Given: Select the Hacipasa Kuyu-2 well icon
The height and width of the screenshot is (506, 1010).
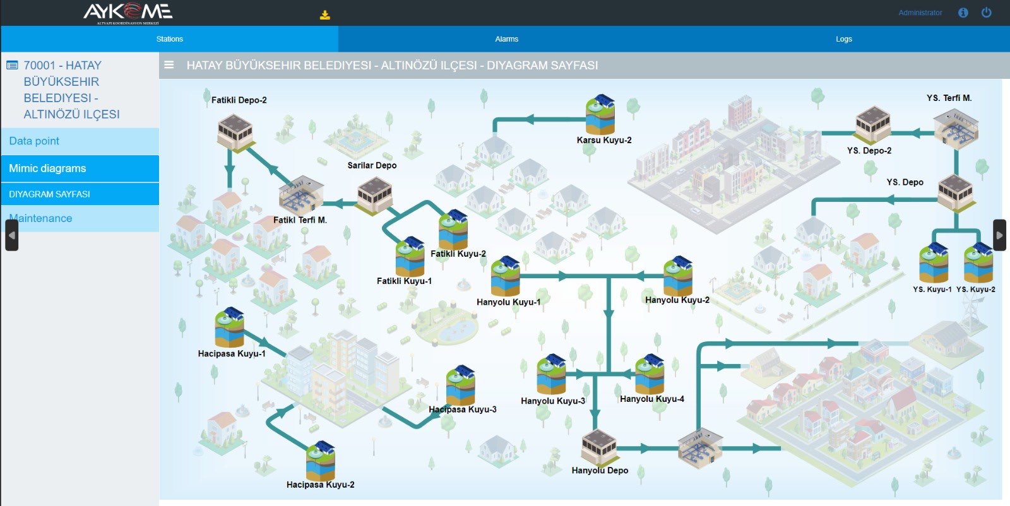Looking at the screenshot, I should [321, 460].
